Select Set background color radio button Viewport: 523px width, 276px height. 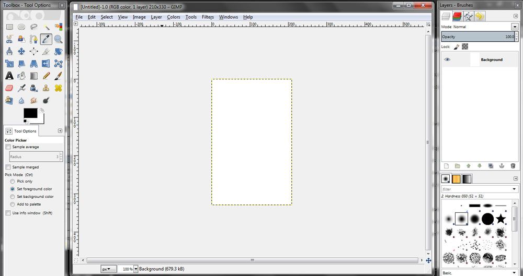click(13, 197)
